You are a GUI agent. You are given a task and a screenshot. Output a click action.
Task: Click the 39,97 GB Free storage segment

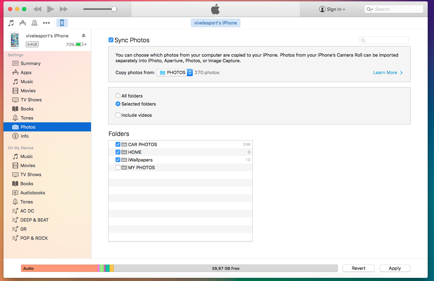point(226,268)
